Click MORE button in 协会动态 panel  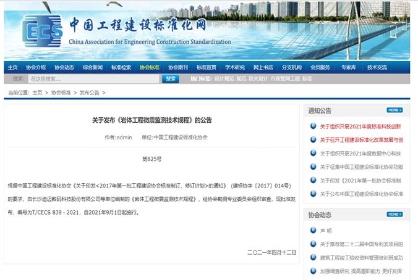tap(395, 215)
